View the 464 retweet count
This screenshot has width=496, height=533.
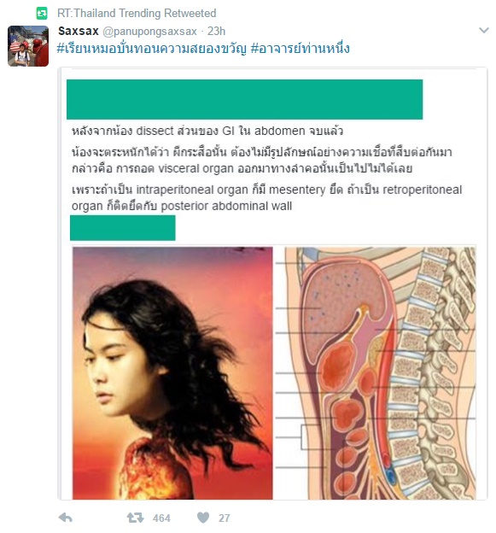tap(161, 518)
